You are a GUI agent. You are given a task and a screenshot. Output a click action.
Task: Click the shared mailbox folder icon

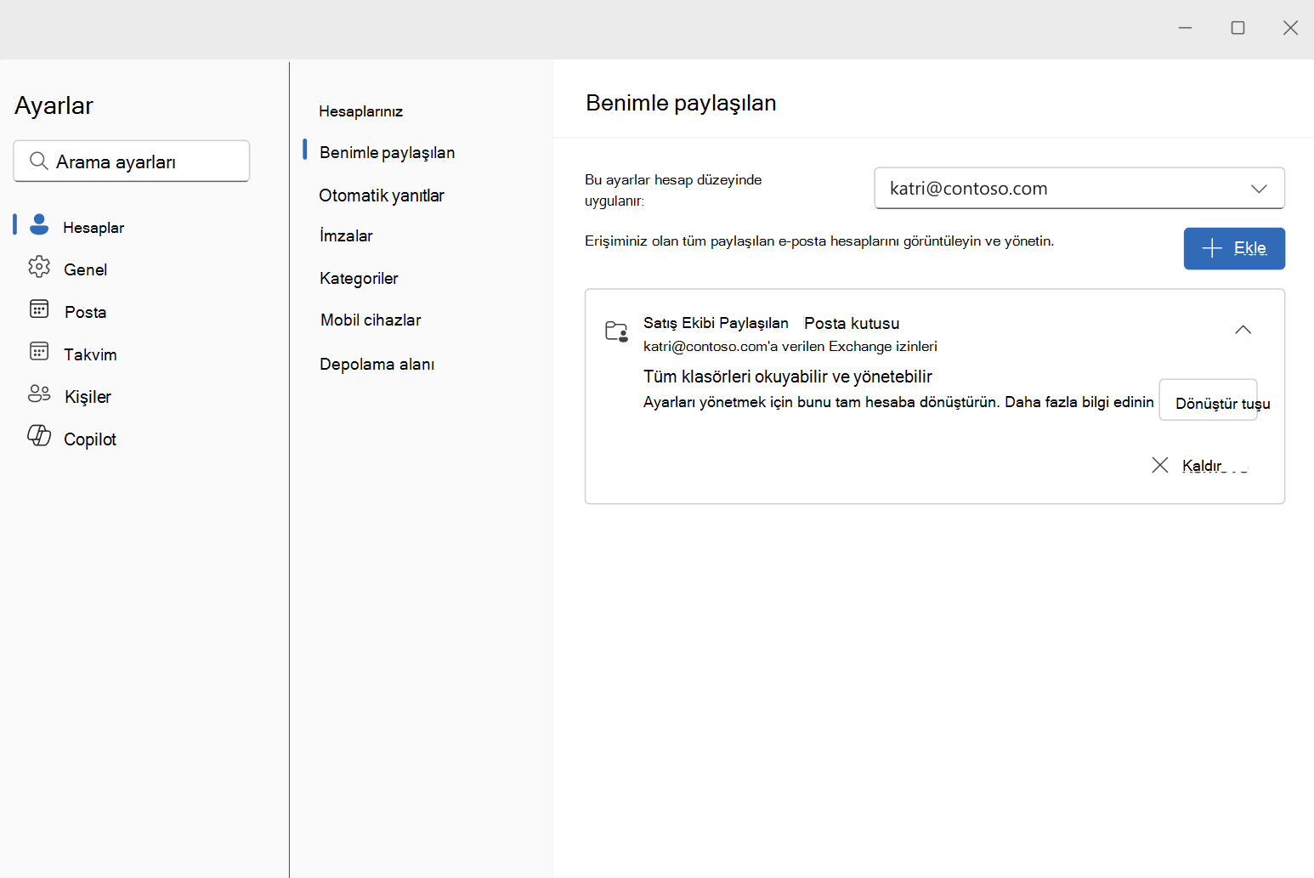616,331
